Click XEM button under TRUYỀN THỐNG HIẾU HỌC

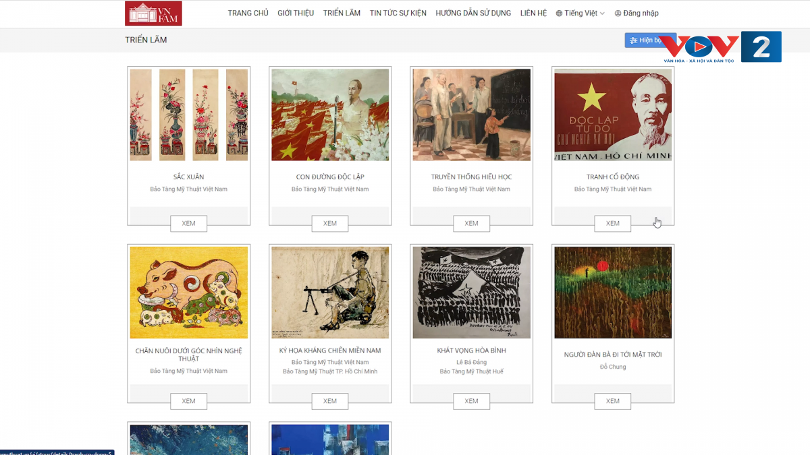tap(472, 224)
